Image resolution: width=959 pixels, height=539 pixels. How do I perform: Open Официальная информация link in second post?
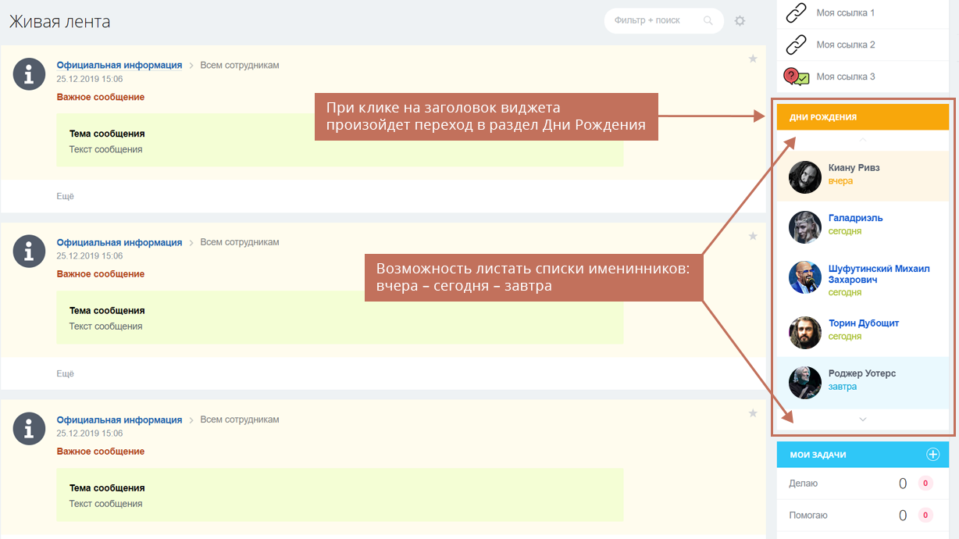click(119, 243)
